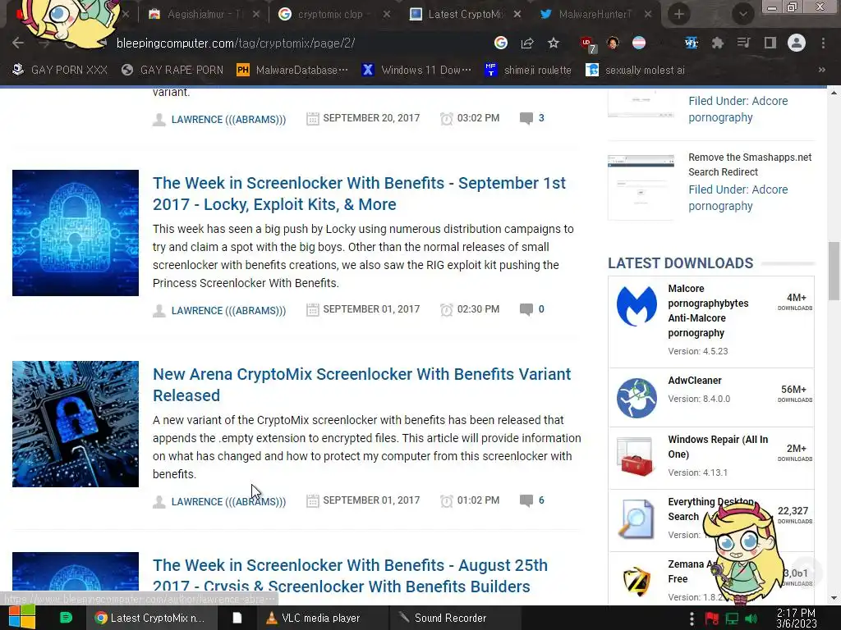Click the Malwarebytes logo in Latest Downloads
The image size is (841, 630).
point(636,306)
